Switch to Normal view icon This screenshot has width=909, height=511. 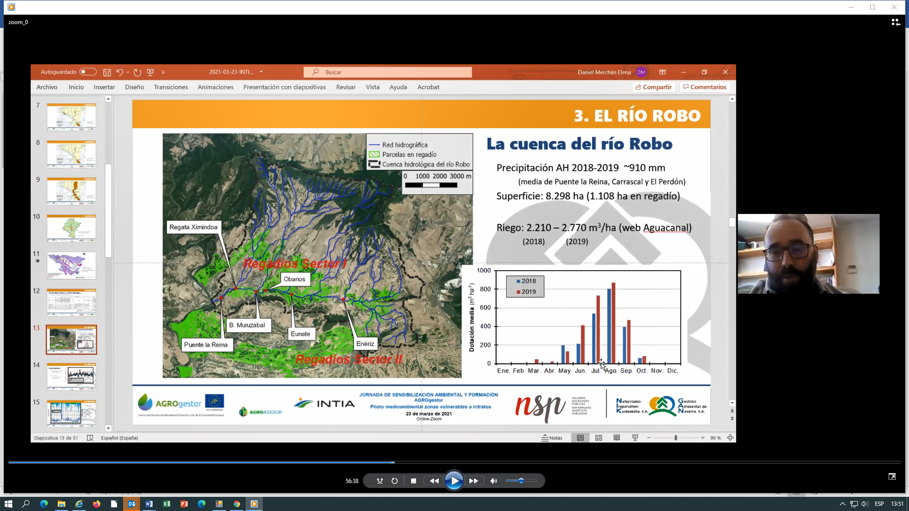point(580,438)
